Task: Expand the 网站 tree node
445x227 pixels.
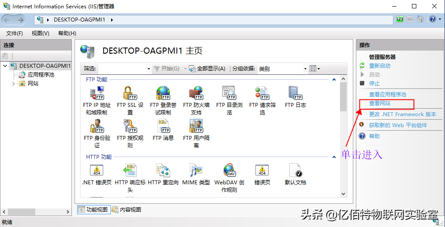Action: click(14, 84)
